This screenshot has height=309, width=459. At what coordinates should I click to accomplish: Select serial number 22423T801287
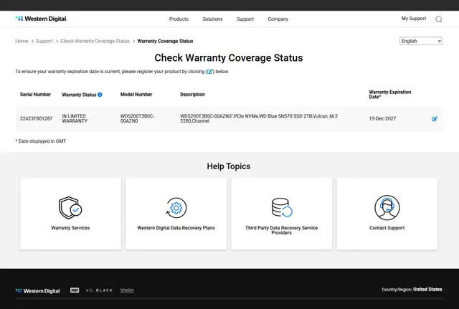37,118
